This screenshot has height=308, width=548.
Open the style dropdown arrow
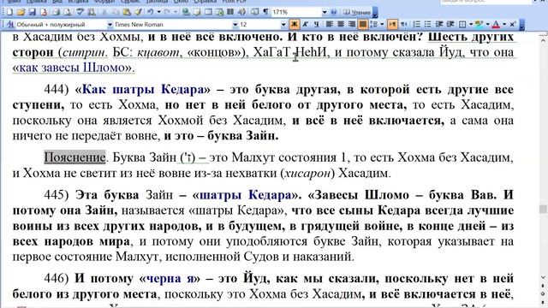tap(110, 25)
